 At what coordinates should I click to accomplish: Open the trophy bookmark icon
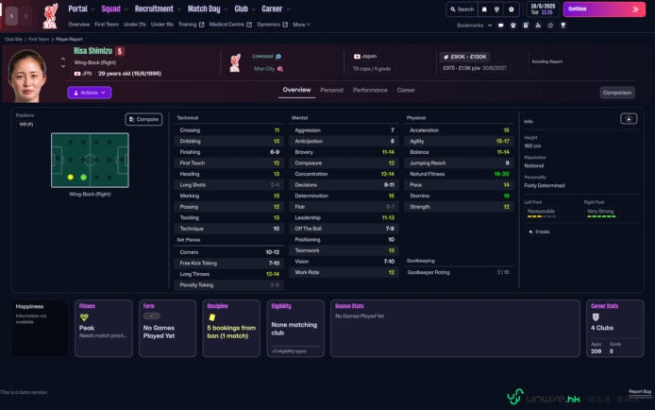point(563,26)
